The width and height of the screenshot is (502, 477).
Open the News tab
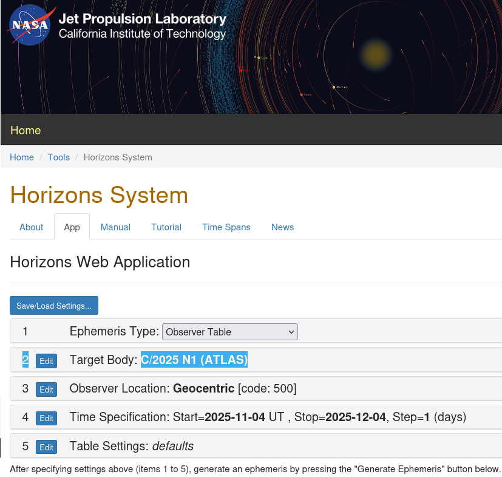[283, 227]
